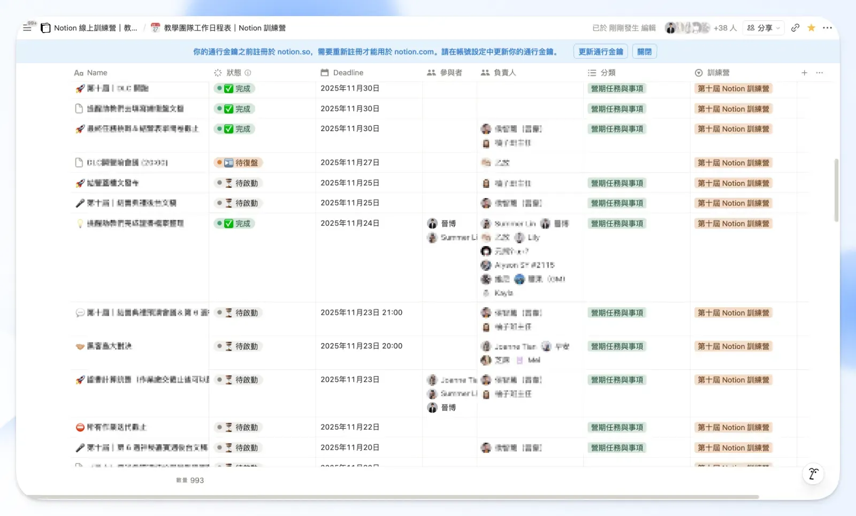Open the 參與者 column header menu
856x516 pixels.
[445, 73]
